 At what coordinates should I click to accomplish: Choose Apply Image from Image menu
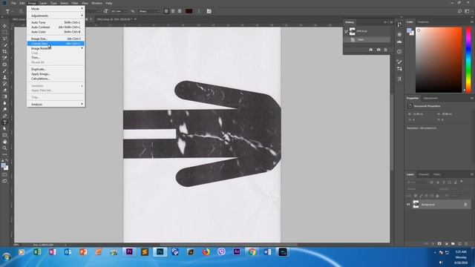[x=56, y=74]
